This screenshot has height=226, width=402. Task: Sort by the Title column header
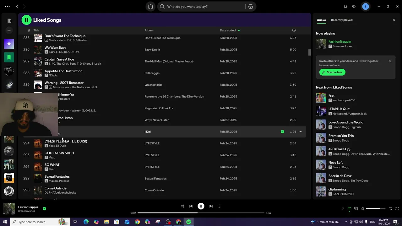[x=36, y=30]
